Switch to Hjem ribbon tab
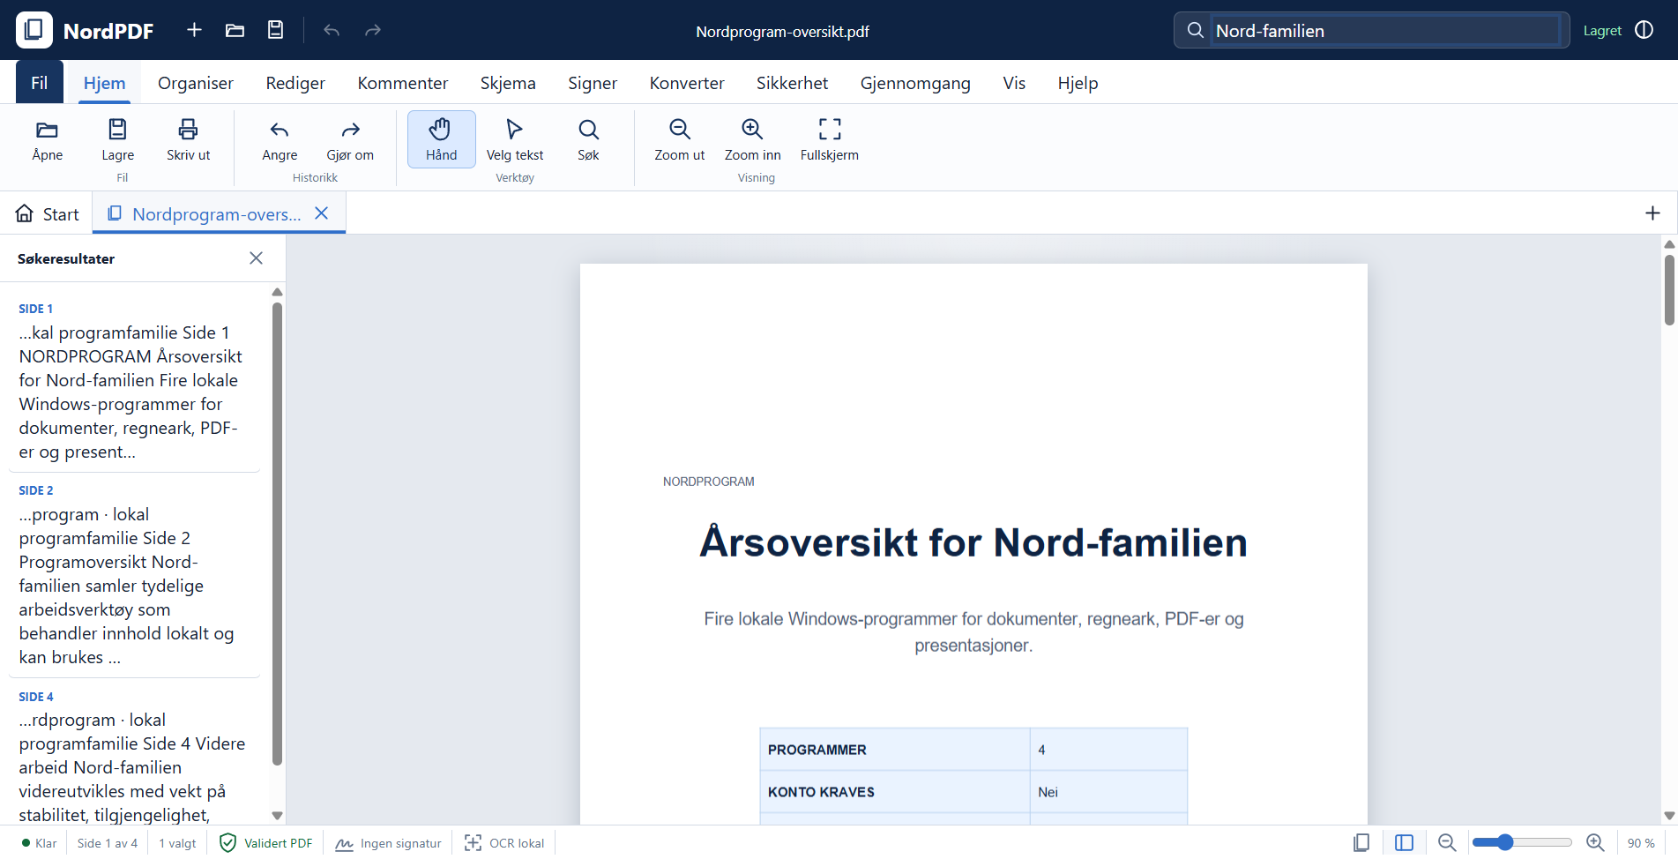 pos(105,83)
